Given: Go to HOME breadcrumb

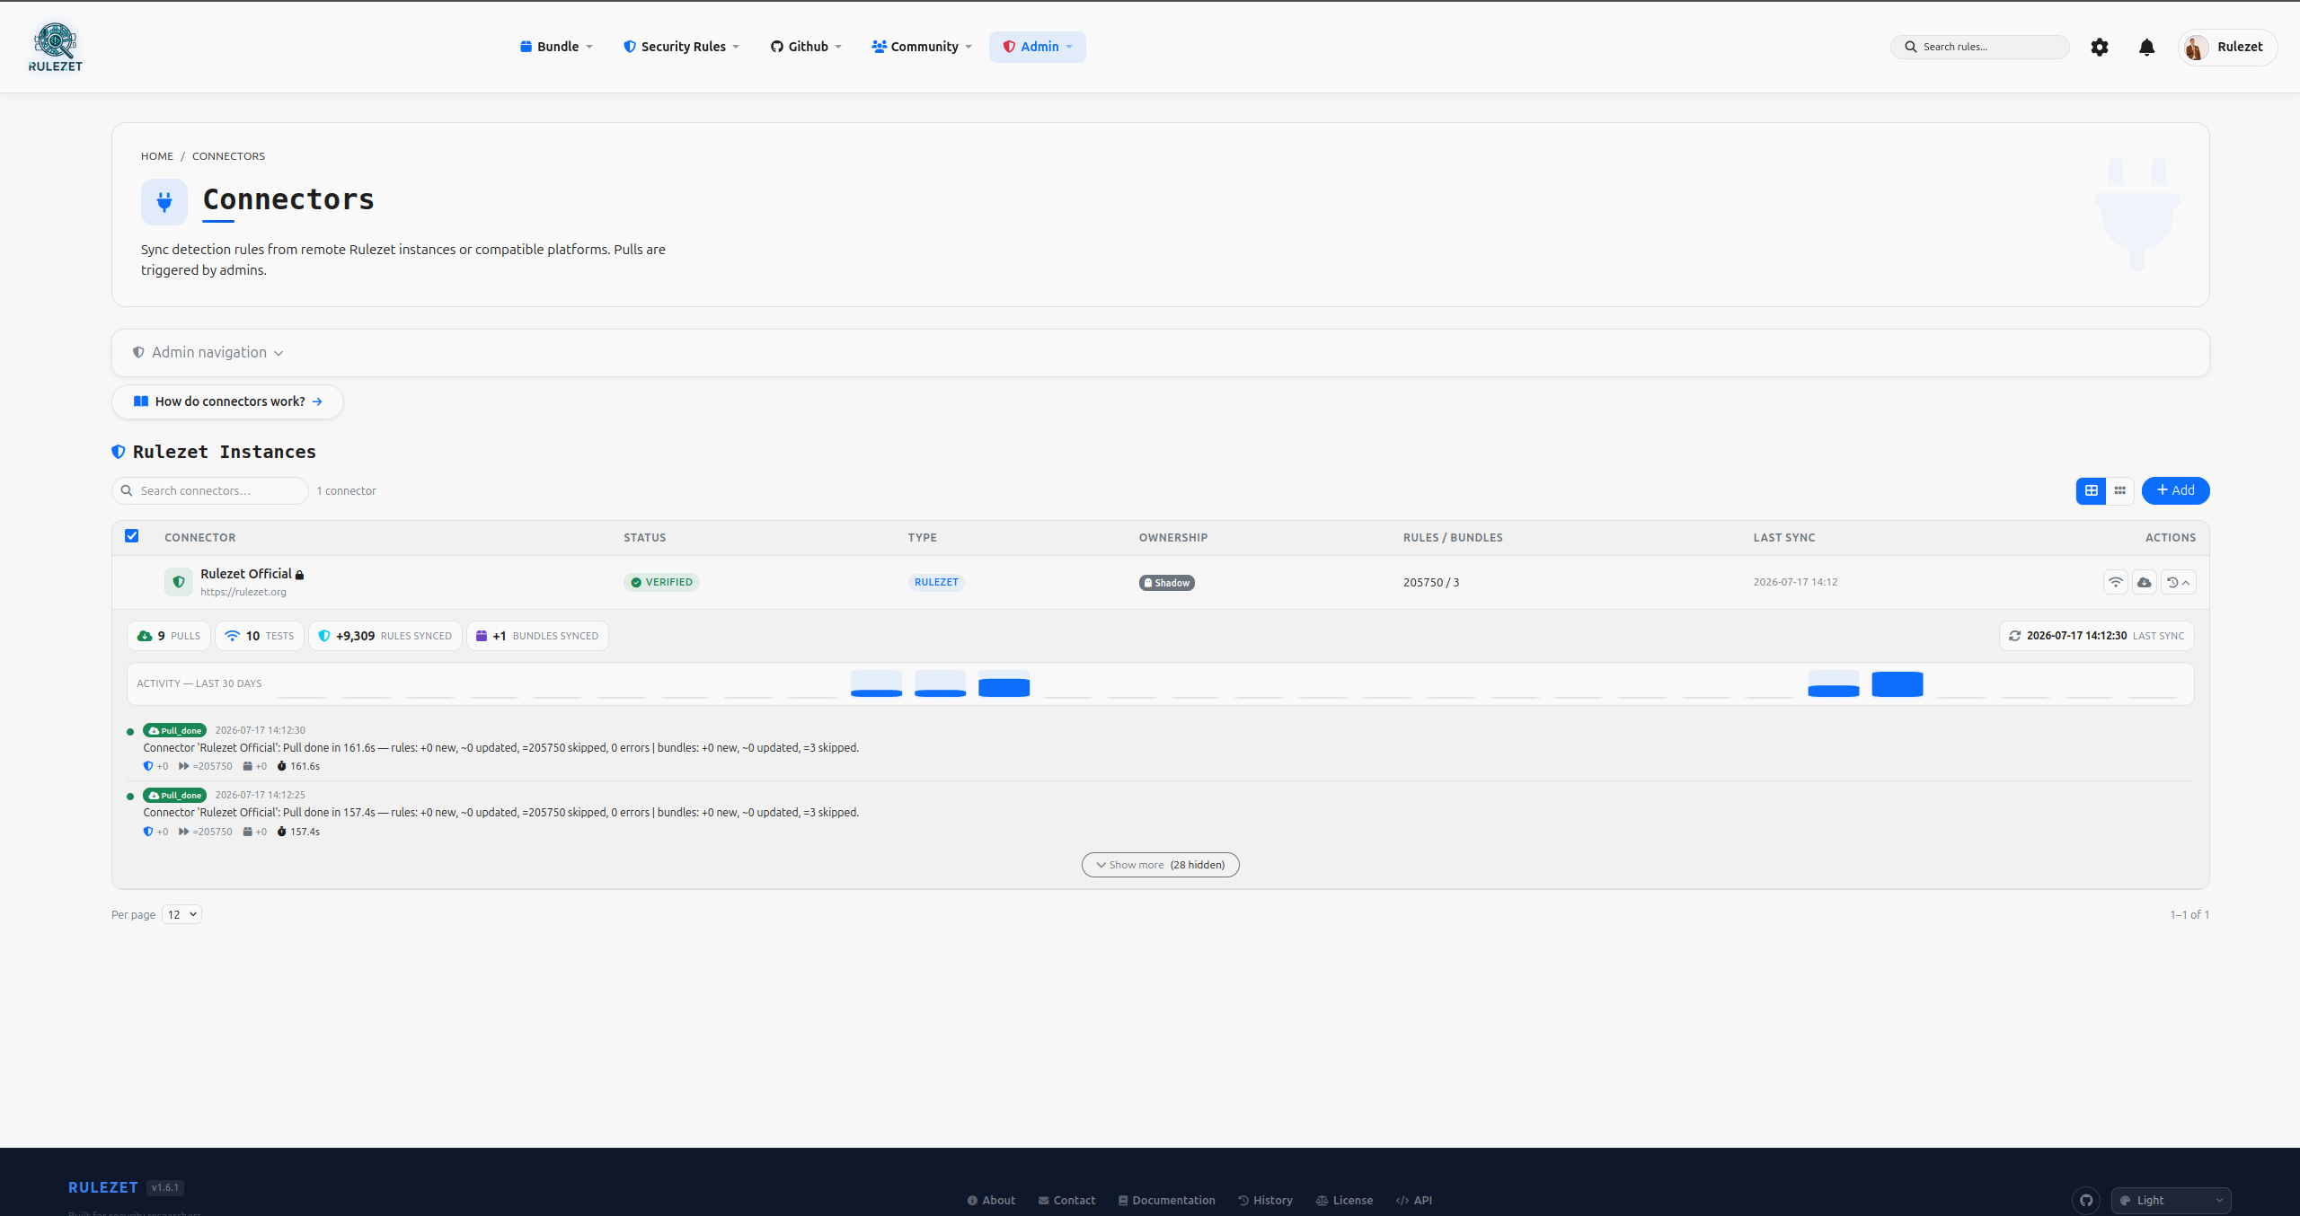Looking at the screenshot, I should pyautogui.click(x=157, y=156).
